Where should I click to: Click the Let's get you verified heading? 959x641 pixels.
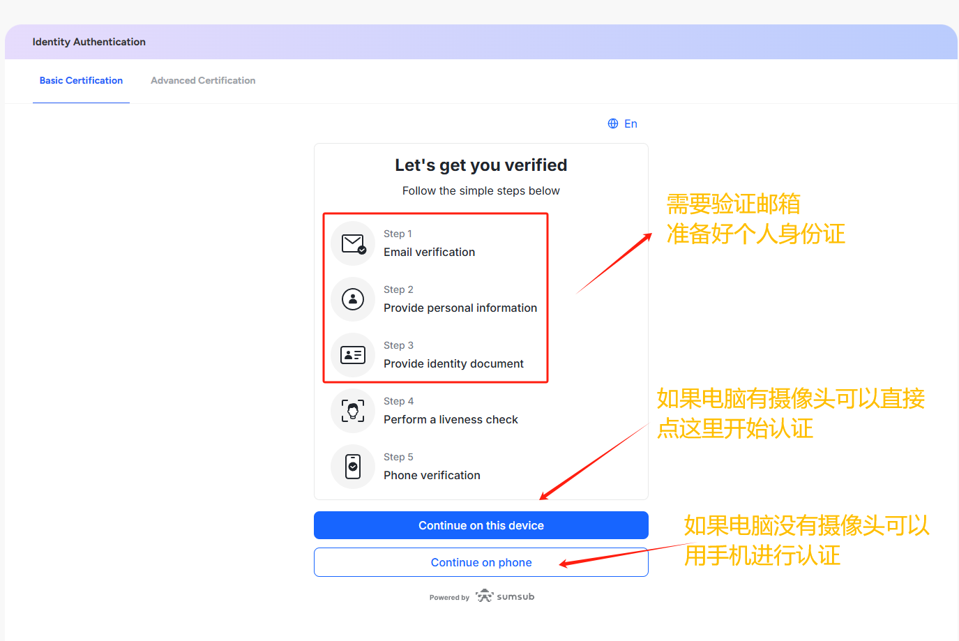coord(481,165)
